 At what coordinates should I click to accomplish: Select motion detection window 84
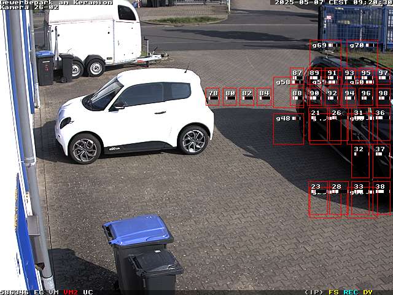[x=264, y=96]
